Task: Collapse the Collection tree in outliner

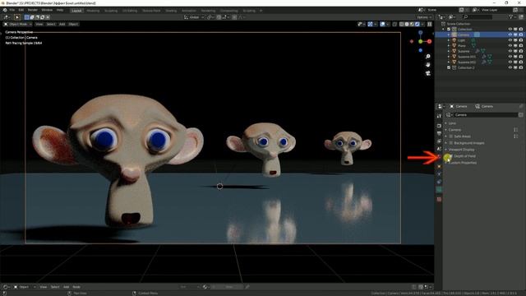Action: coord(444,30)
